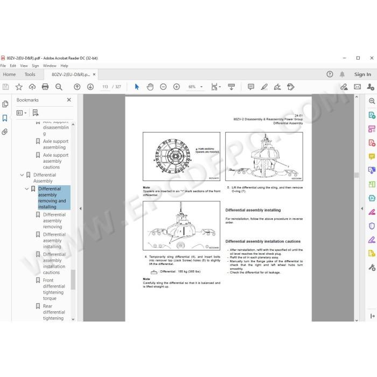Switch to the Tools tab
The image size is (377, 377).
click(30, 74)
